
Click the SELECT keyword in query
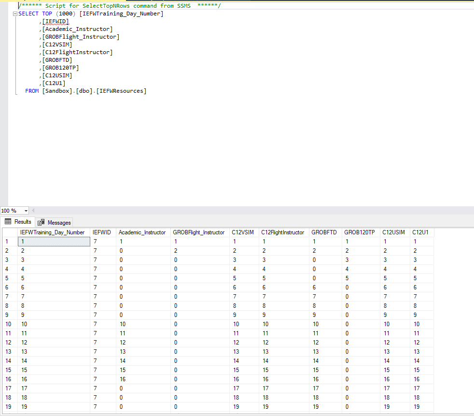click(x=28, y=14)
